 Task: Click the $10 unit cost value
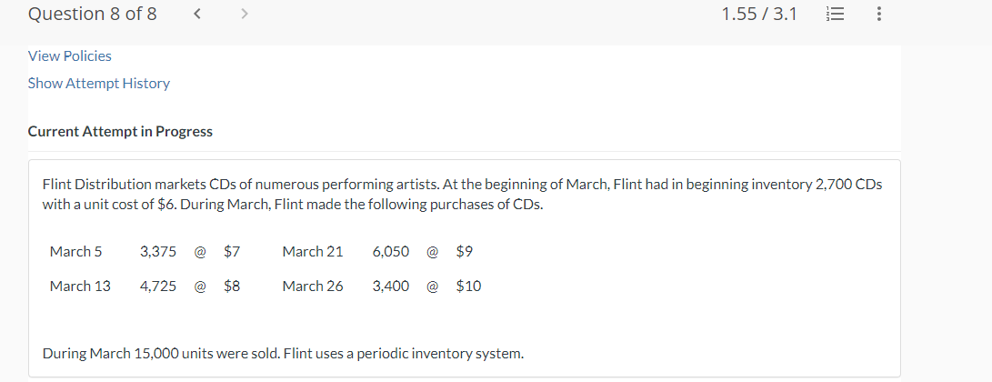click(x=468, y=286)
